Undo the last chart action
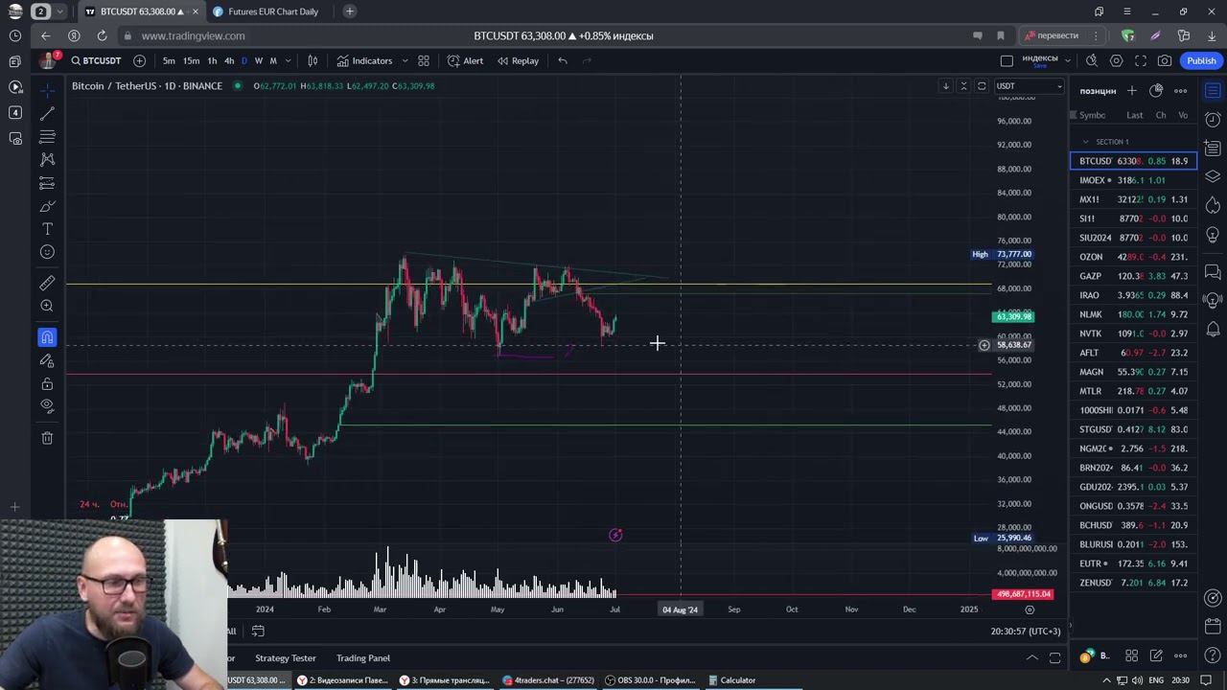The image size is (1227, 690). (x=563, y=60)
